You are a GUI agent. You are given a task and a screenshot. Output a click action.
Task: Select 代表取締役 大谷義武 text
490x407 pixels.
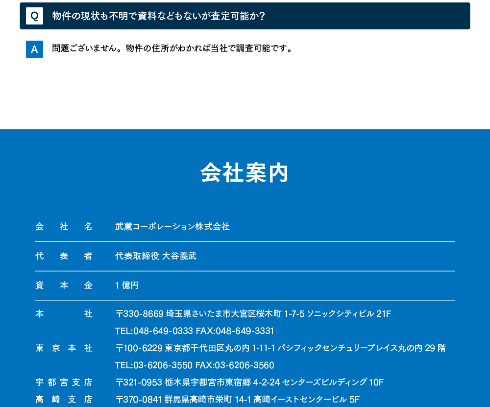point(156,256)
